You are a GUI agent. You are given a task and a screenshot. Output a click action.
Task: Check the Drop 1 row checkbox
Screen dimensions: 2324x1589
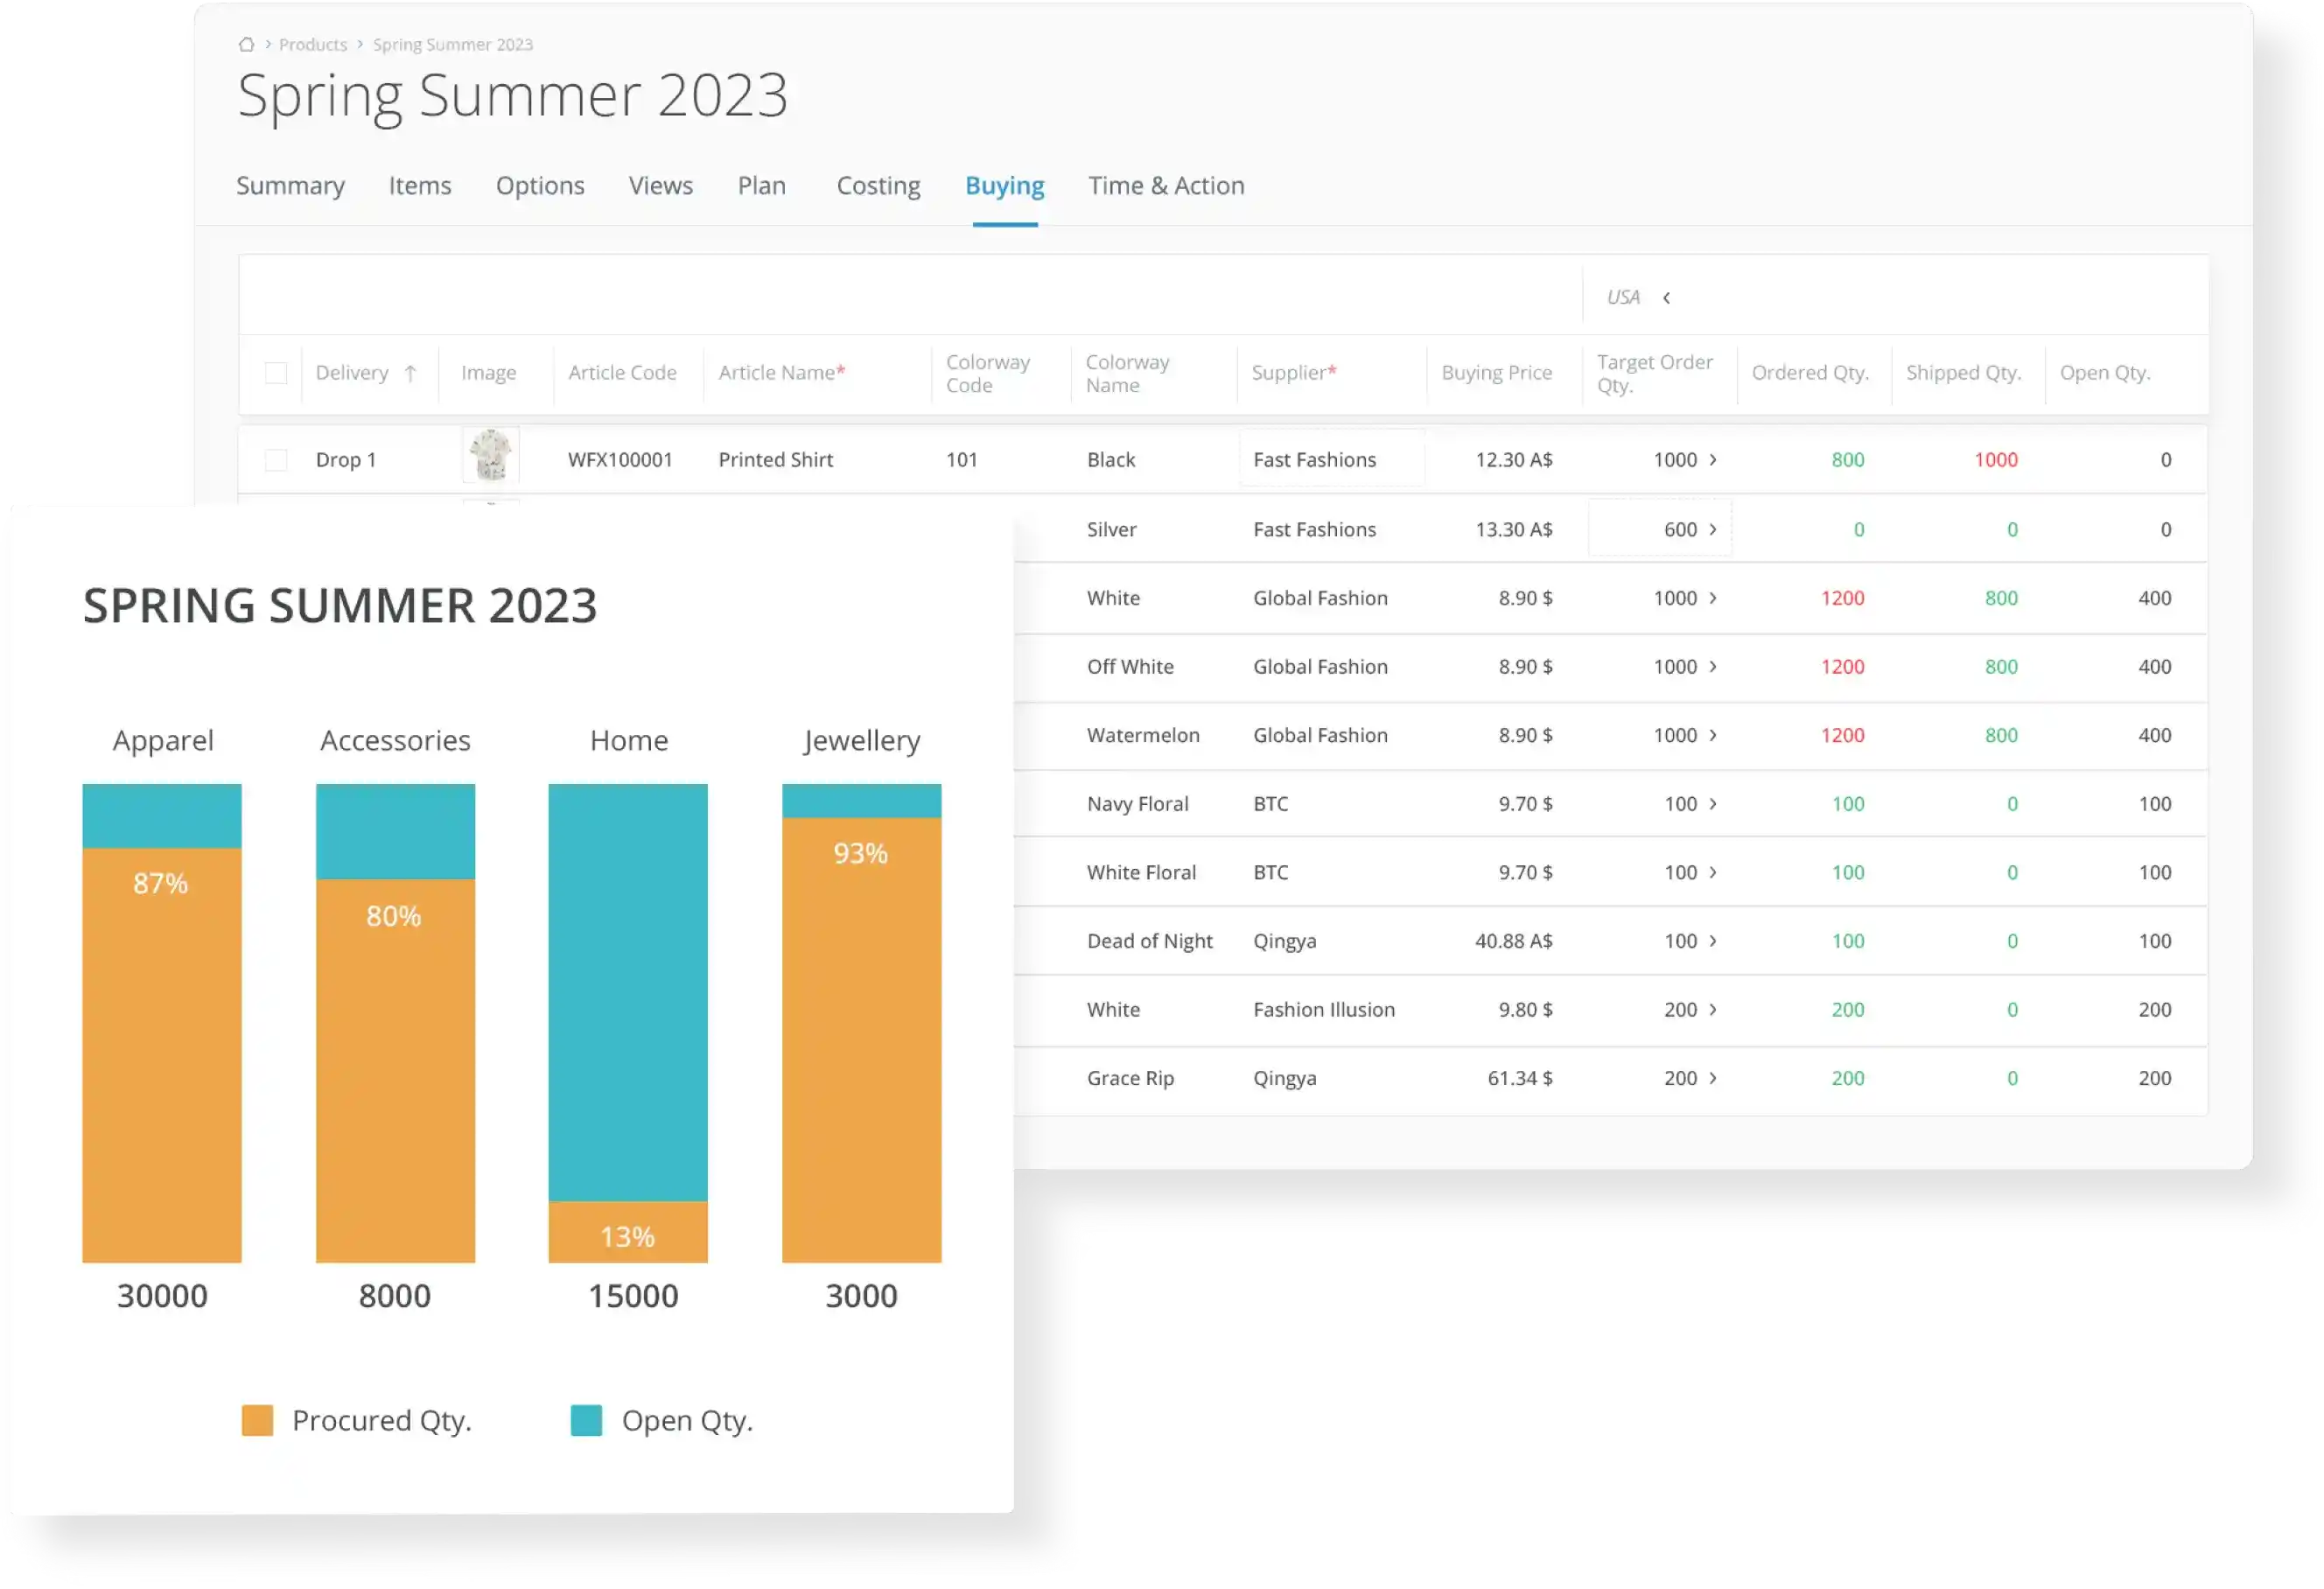coord(276,460)
